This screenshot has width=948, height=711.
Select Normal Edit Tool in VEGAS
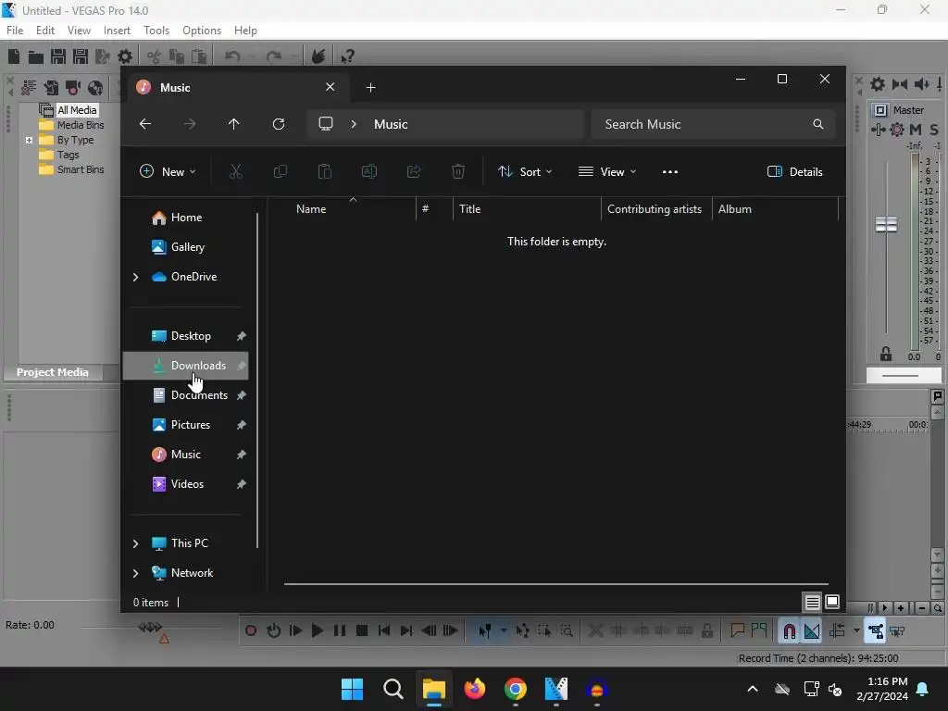tap(485, 631)
